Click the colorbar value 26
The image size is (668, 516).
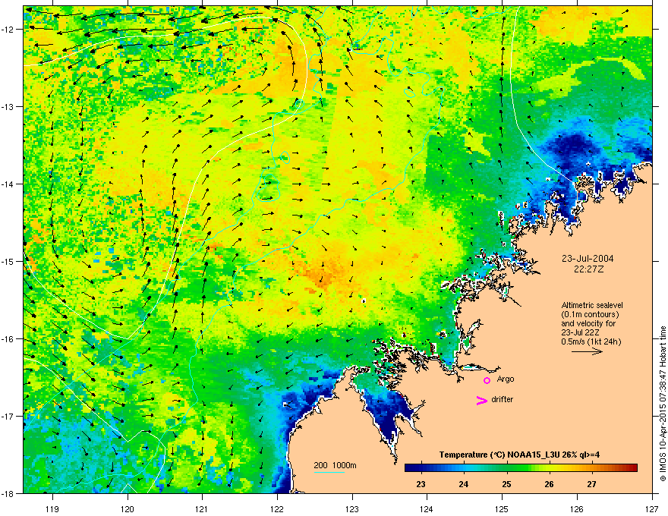click(x=549, y=484)
